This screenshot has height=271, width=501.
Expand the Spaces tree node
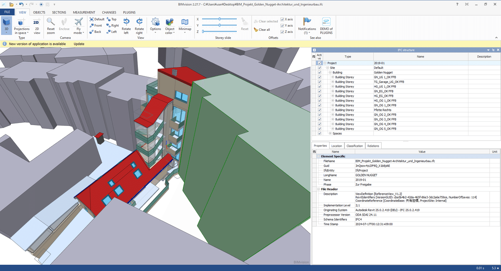(x=330, y=133)
